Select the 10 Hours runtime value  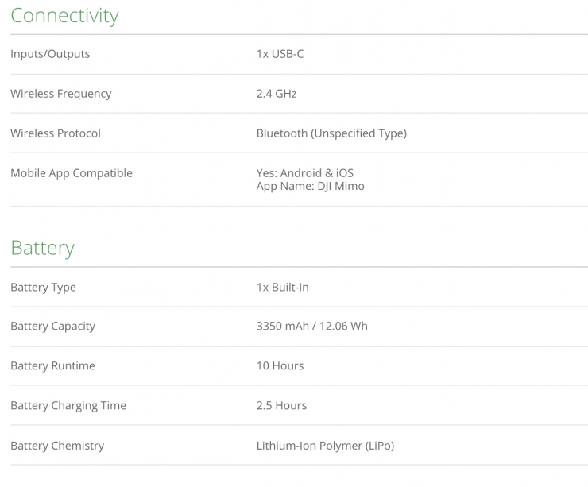(280, 366)
